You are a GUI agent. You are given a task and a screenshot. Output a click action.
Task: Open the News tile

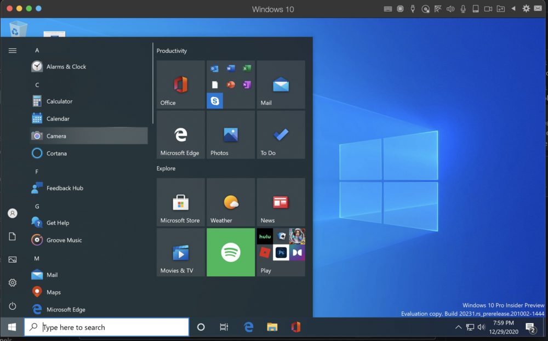click(281, 202)
